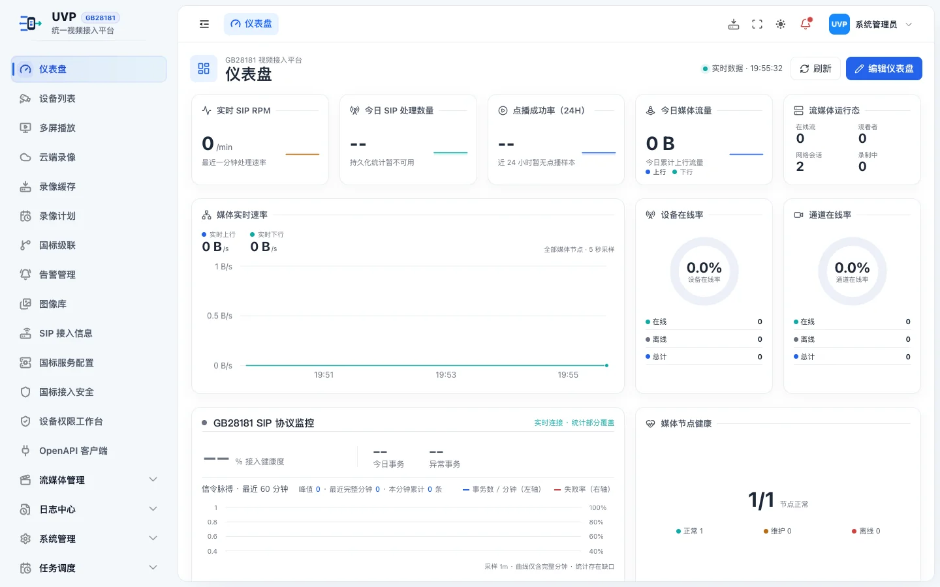Click the 1/1 节点正常 value
Image resolution: width=940 pixels, height=587 pixels.
pyautogui.click(x=778, y=501)
